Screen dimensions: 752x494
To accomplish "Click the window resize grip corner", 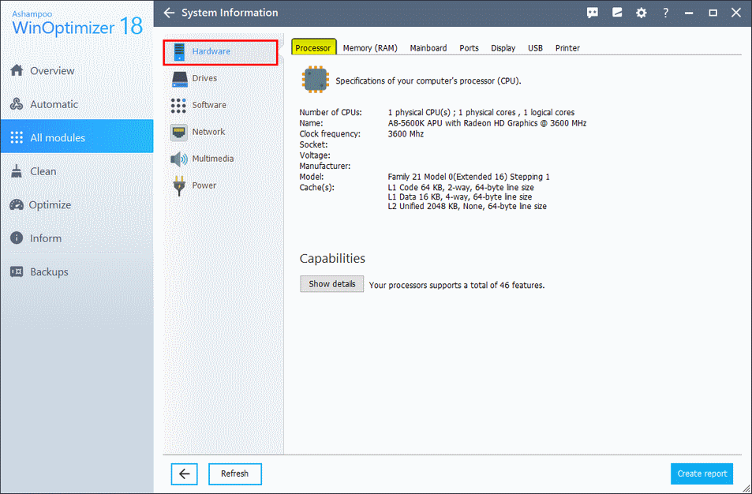I will click(x=745, y=488).
